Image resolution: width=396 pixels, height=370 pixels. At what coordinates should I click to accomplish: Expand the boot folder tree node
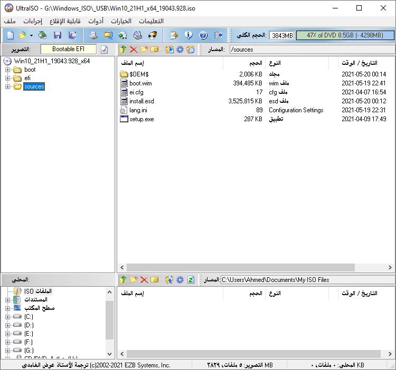click(x=7, y=70)
